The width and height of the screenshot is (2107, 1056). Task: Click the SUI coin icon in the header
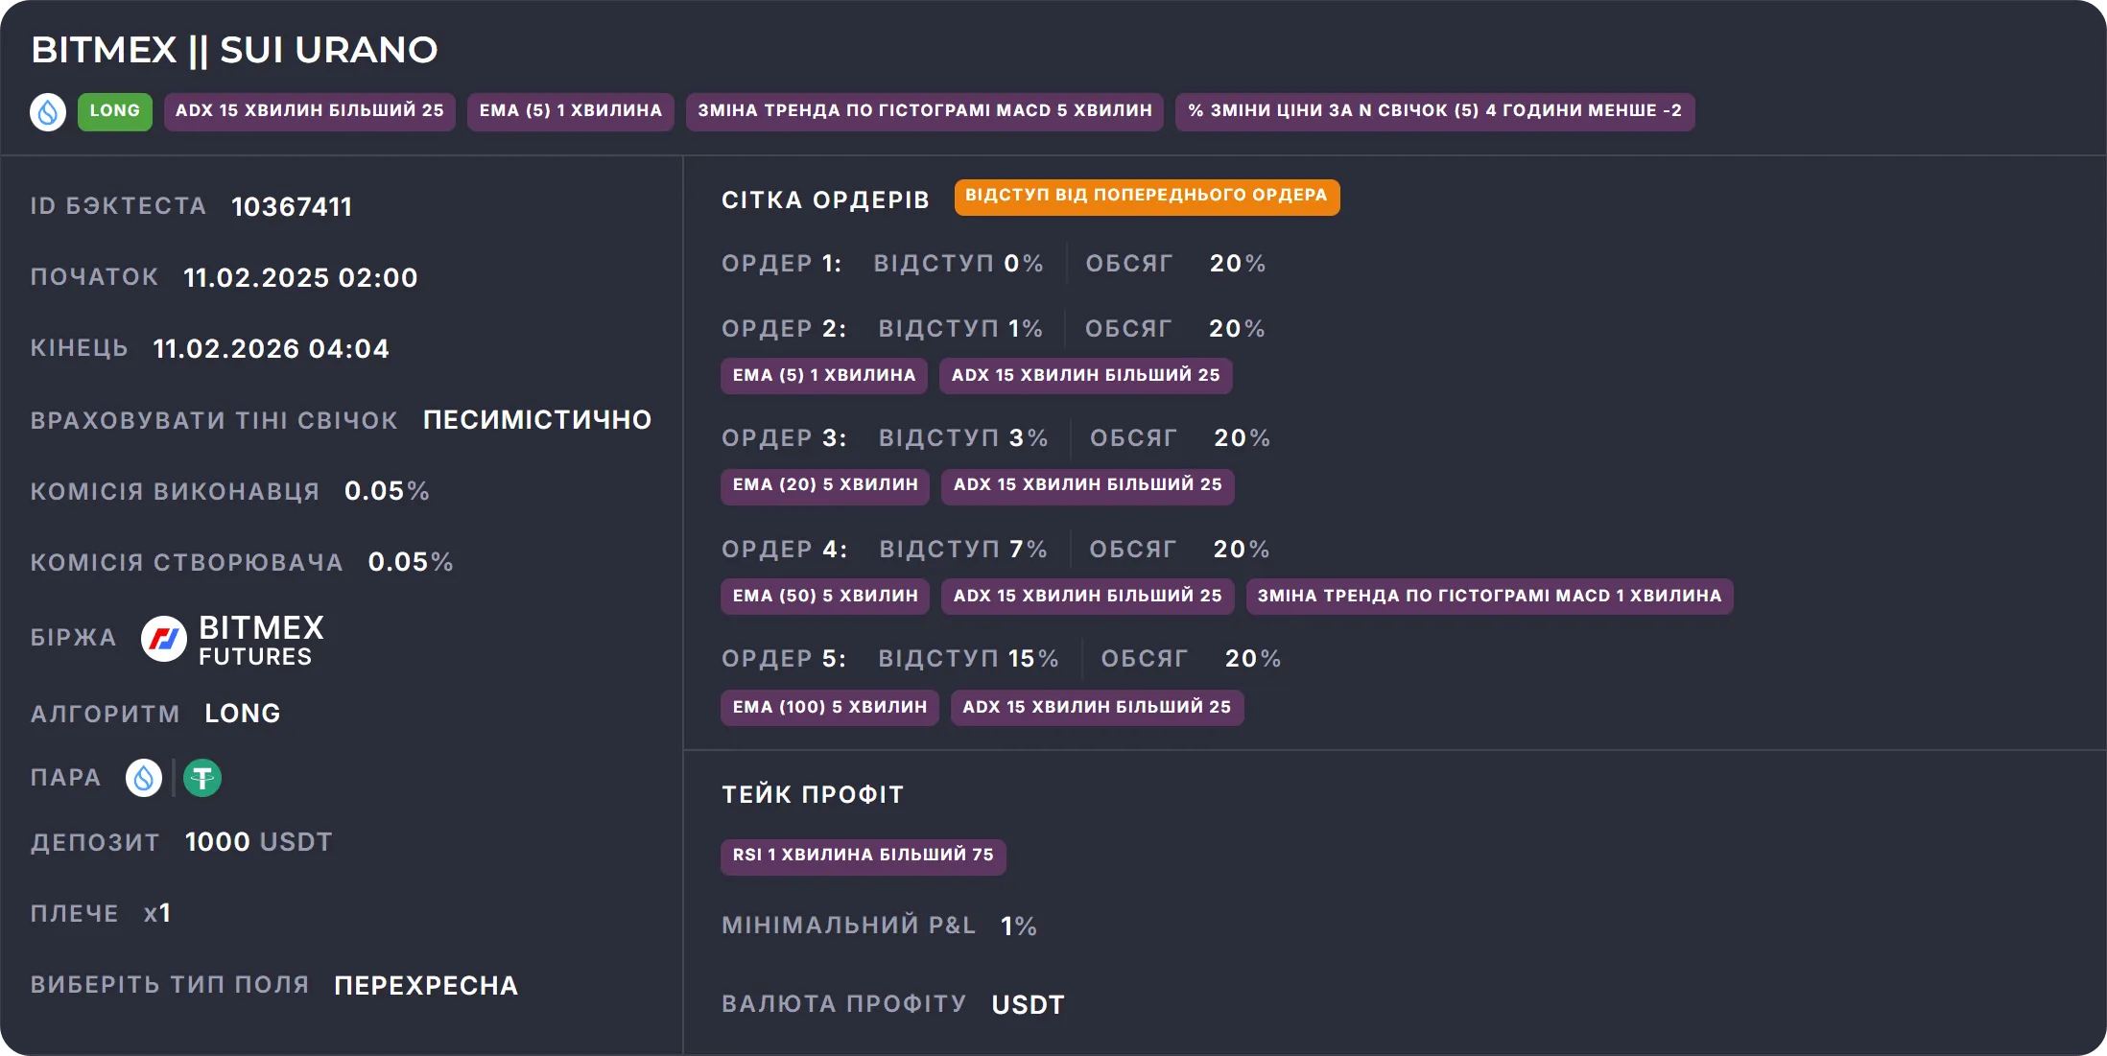[47, 111]
